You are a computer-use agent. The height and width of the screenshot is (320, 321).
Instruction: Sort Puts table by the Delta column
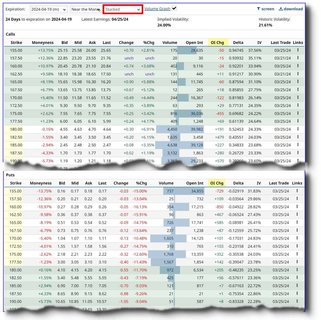(x=238, y=183)
